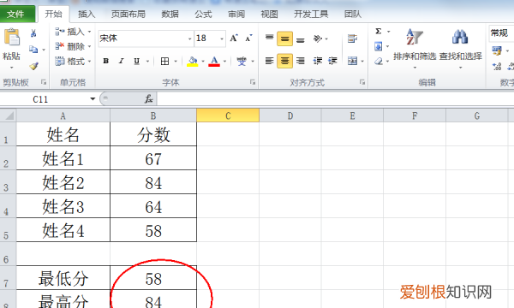Click the Clear eraser icon

pos(379,62)
